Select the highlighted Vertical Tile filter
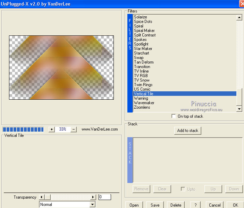 point(185,93)
